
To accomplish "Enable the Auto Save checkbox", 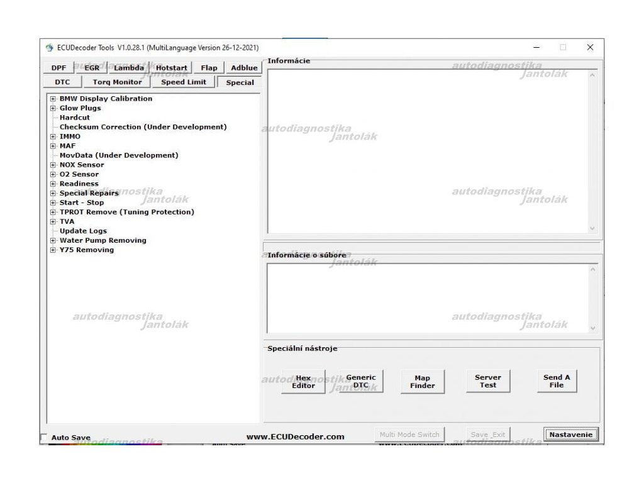I will (44, 437).
